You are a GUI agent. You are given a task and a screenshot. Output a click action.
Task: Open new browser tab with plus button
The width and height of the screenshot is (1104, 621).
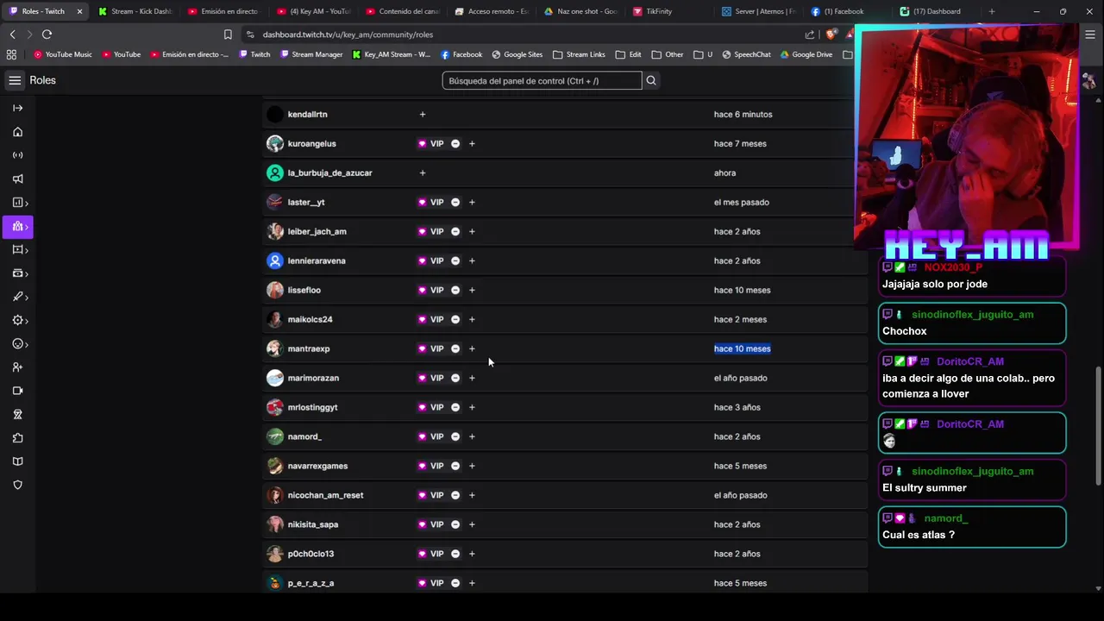[992, 11]
